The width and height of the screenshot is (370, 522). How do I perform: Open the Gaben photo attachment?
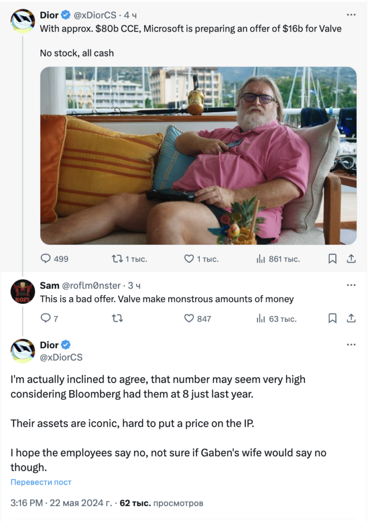pyautogui.click(x=198, y=155)
